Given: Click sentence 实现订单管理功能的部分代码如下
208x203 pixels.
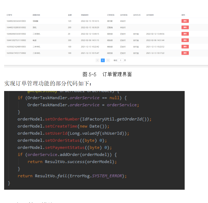Looking at the screenshot, I should (x=48, y=83).
